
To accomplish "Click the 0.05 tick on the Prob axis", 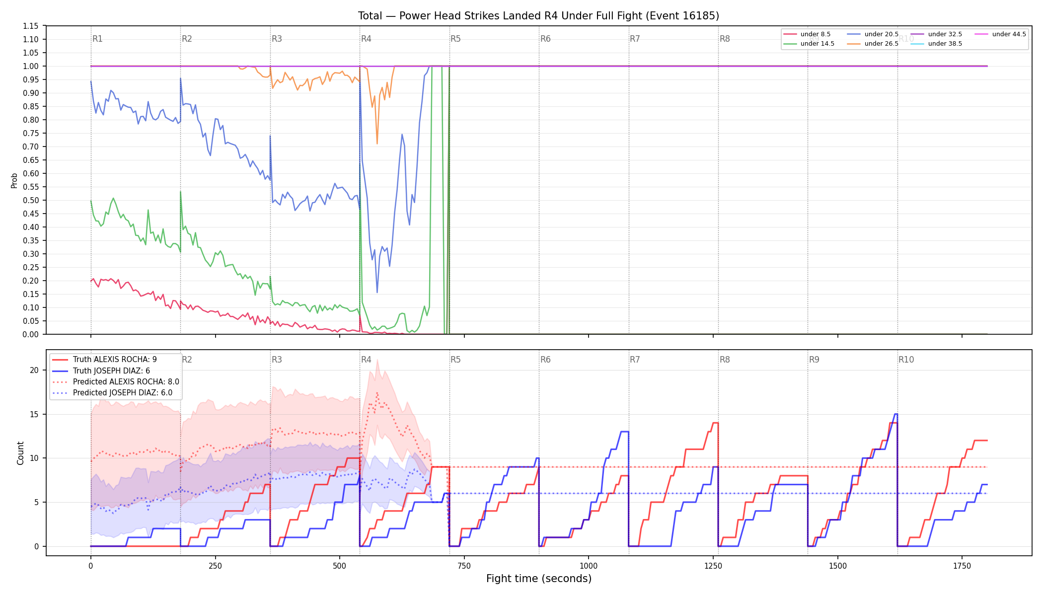I will (30, 321).
